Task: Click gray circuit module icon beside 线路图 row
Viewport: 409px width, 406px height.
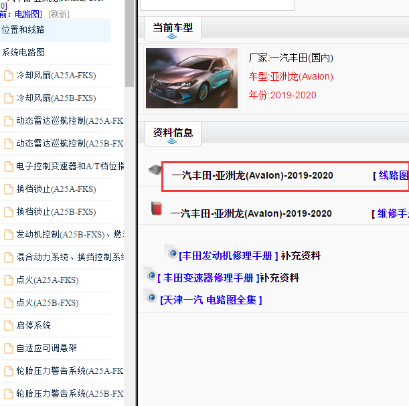Action: [155, 170]
